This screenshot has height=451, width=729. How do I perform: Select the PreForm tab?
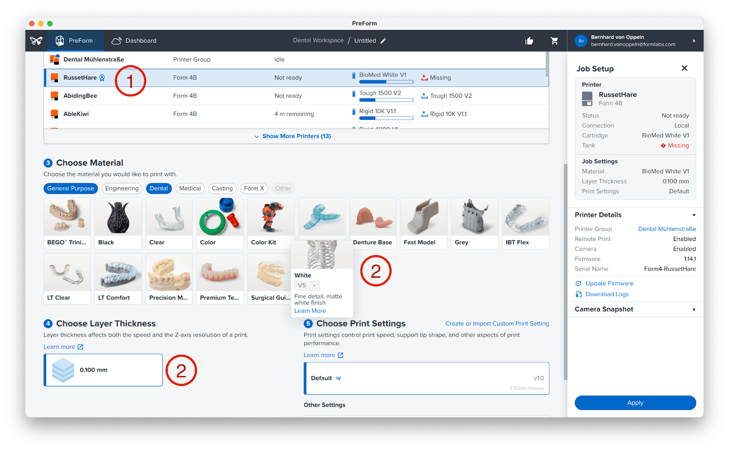click(x=74, y=41)
